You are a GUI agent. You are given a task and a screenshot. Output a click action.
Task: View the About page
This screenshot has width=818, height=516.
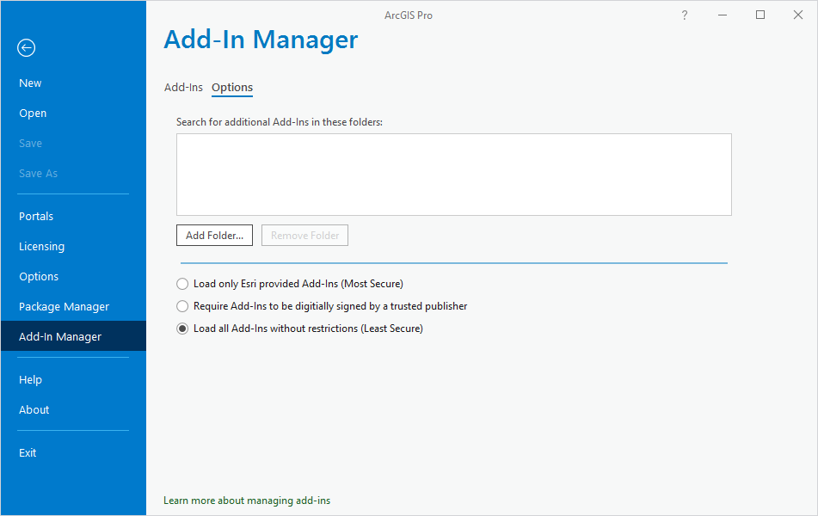34,409
